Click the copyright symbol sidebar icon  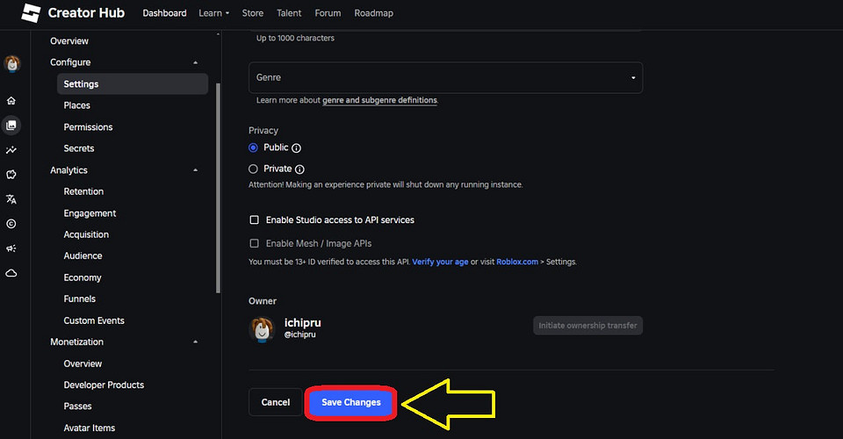click(11, 224)
